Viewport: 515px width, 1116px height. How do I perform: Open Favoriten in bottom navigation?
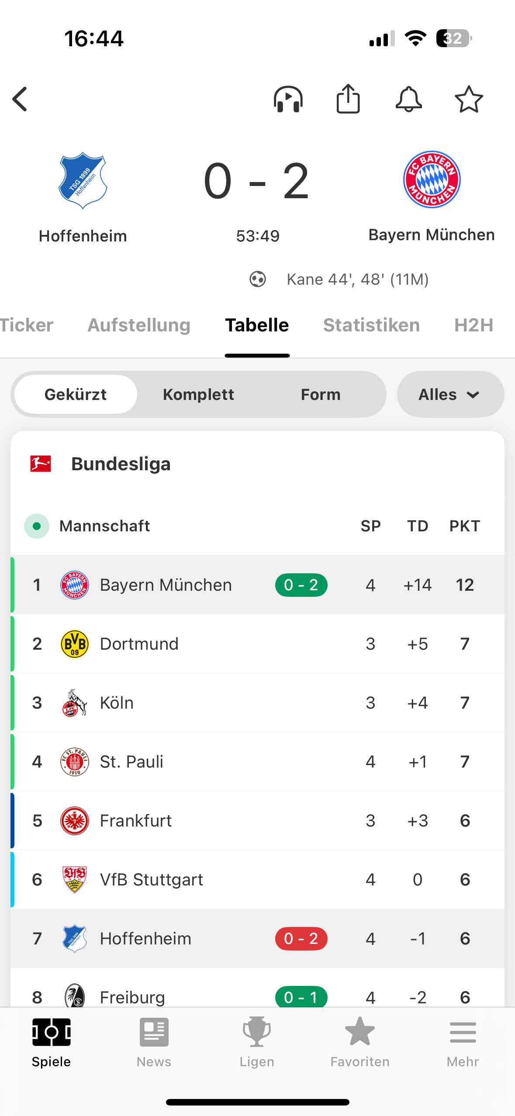pos(360,1042)
